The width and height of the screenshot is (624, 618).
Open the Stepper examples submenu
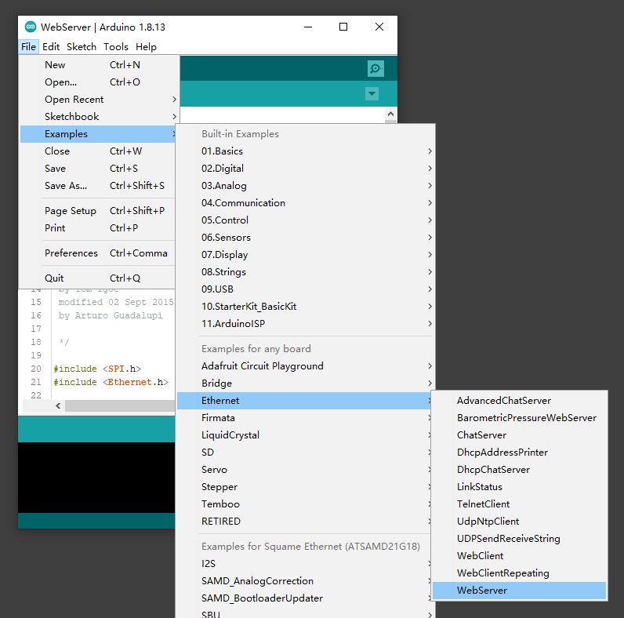(x=305, y=486)
